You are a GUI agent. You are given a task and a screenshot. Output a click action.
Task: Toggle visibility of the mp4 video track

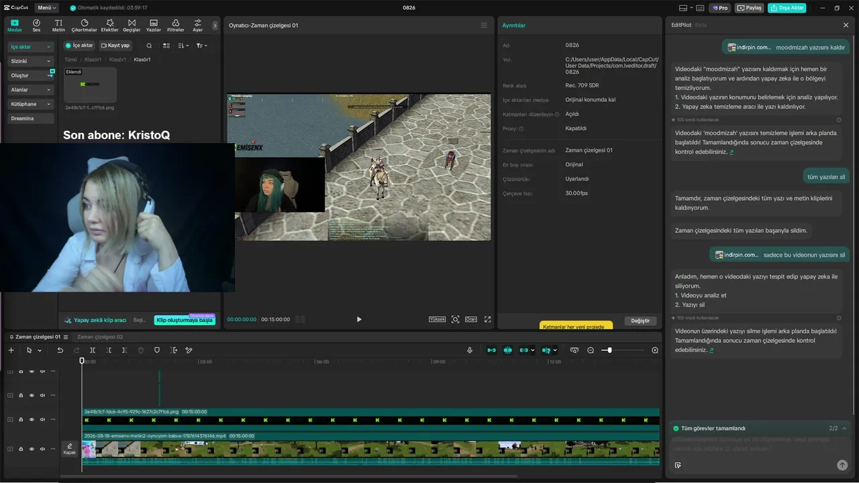[x=32, y=449]
